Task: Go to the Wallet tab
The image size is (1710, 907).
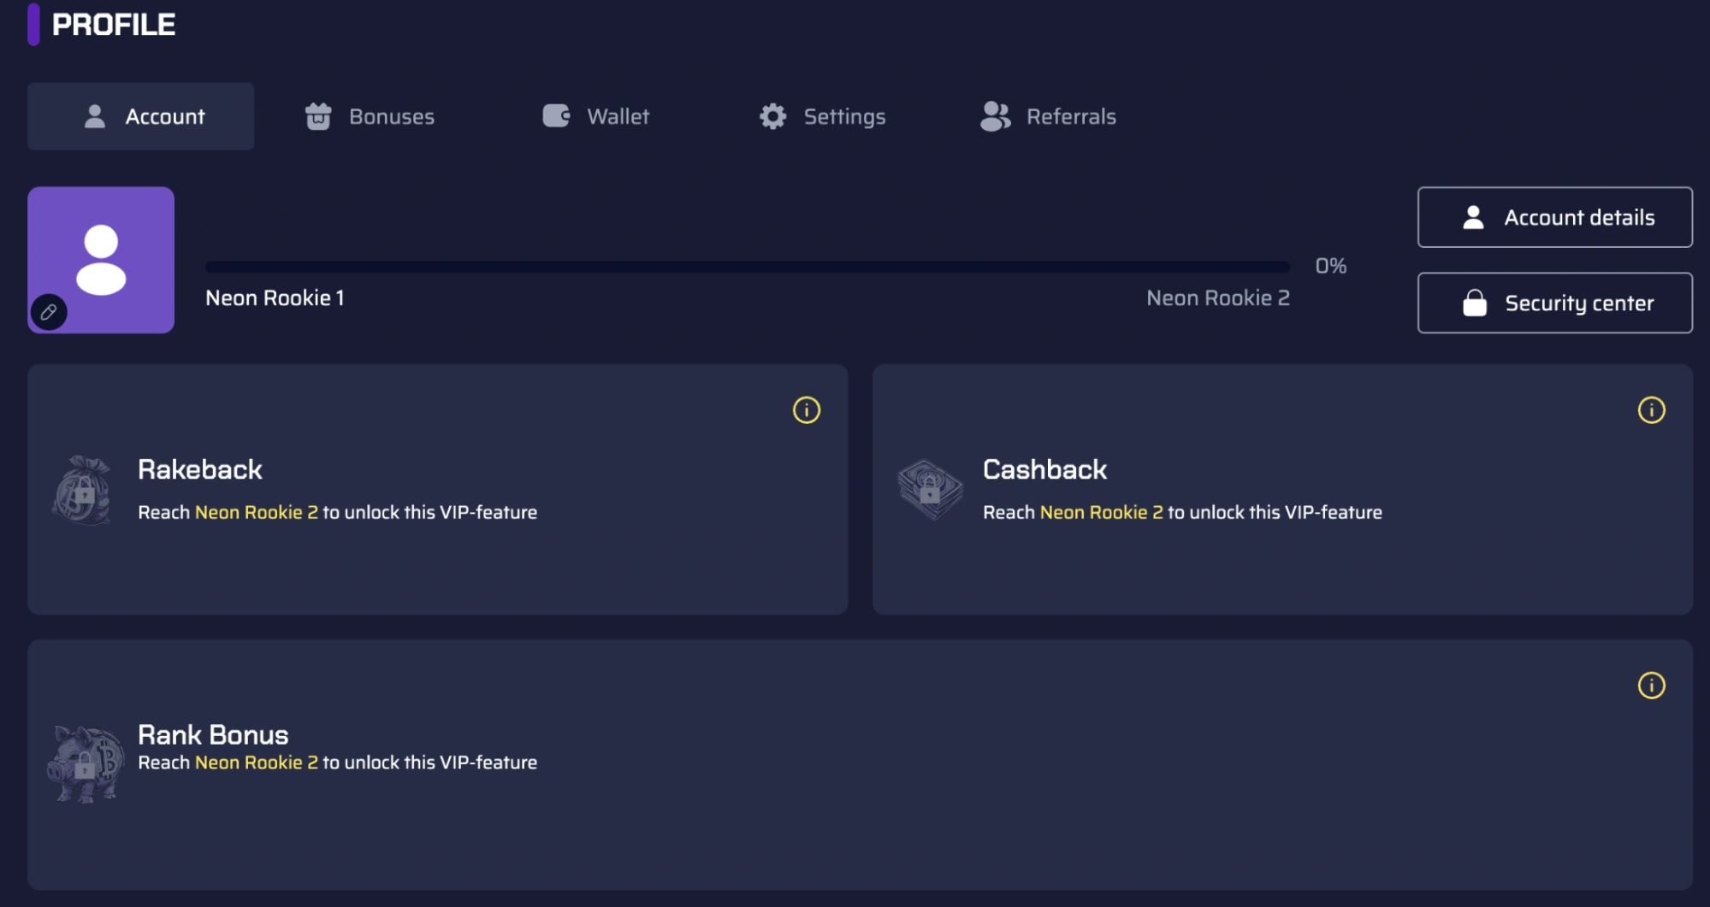Action: pyautogui.click(x=596, y=116)
